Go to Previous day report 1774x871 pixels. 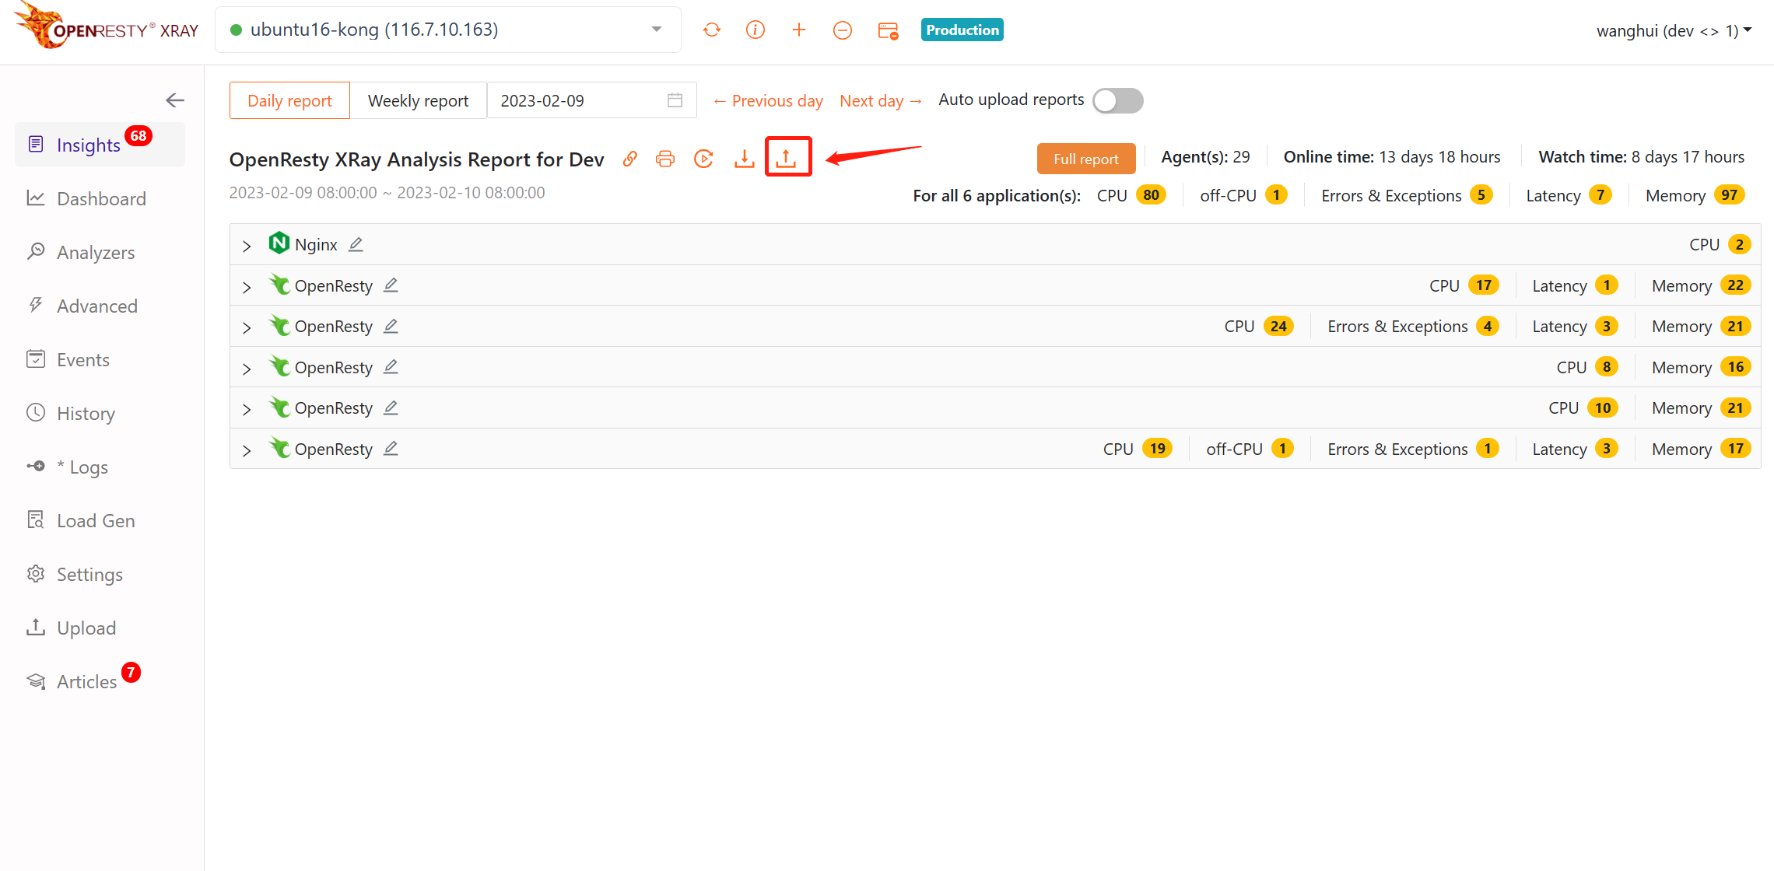click(x=768, y=100)
